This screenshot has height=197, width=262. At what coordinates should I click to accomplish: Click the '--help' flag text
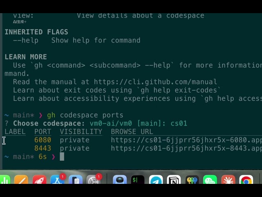tap(26, 40)
